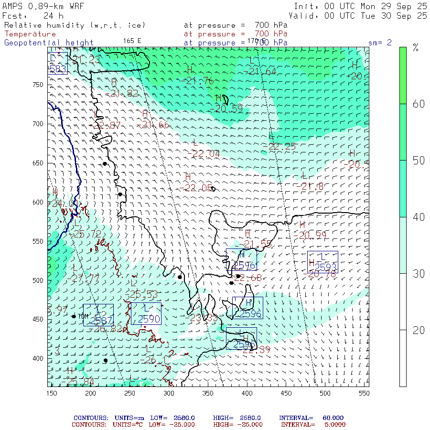This screenshot has height=430, width=430.
Task: Click the x-axis label '250'
Action: 129,393
